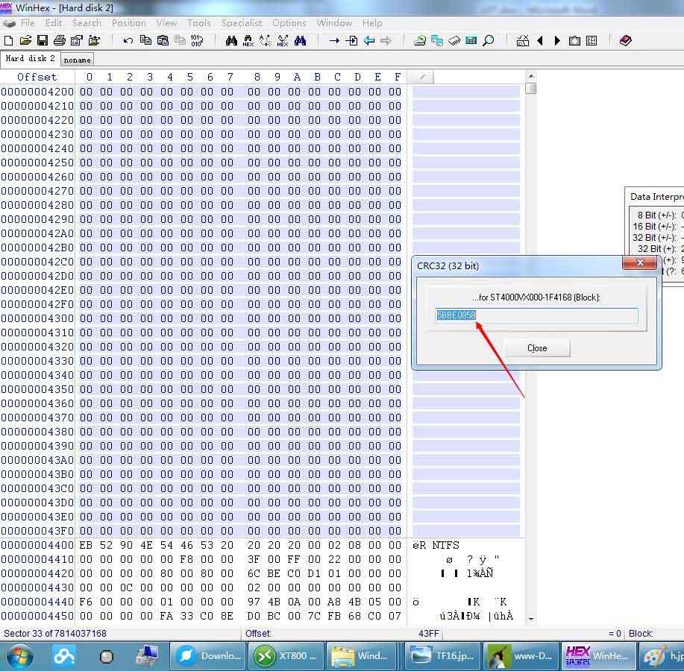This screenshot has height=671, width=684.
Task: Click the hex view scrollbar up arrow
Action: pos(530,75)
